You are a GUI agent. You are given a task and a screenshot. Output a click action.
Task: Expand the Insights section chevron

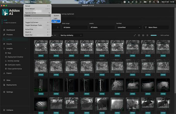pyautogui.click(x=26, y=49)
